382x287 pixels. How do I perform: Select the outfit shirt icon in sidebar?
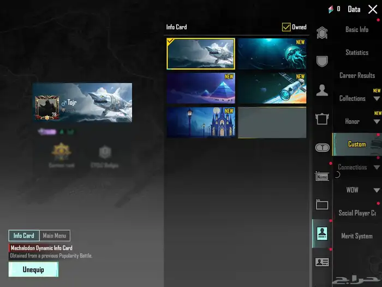point(322,119)
